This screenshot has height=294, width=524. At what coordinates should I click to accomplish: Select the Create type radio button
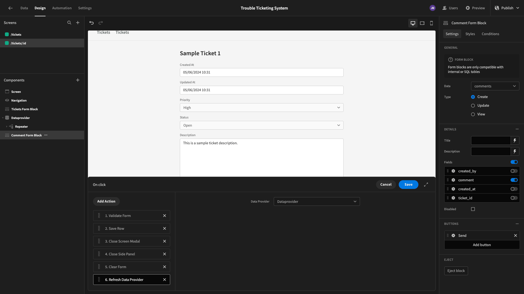[473, 97]
